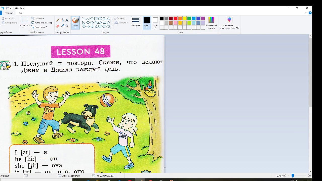This screenshot has width=322, height=181.
Task: Click the 50% zoom level text
Action: tap(279, 176)
